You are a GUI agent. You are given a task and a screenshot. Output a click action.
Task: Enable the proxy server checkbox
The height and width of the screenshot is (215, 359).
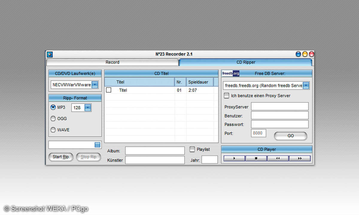click(227, 96)
